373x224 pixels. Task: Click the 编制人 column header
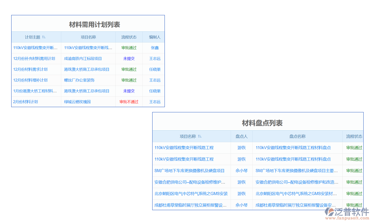155,37
